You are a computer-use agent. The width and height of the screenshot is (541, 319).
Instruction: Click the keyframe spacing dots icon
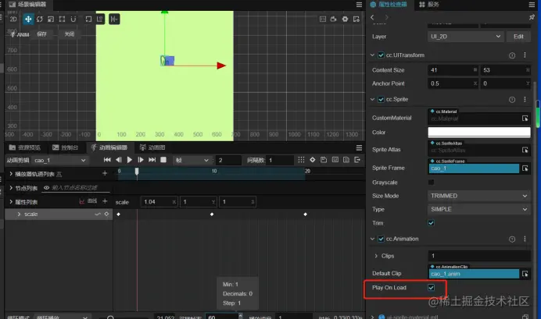[301, 160]
